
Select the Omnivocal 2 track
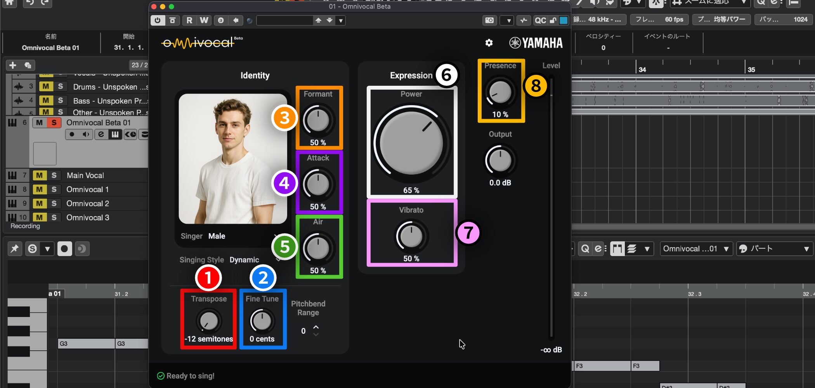tap(87, 203)
